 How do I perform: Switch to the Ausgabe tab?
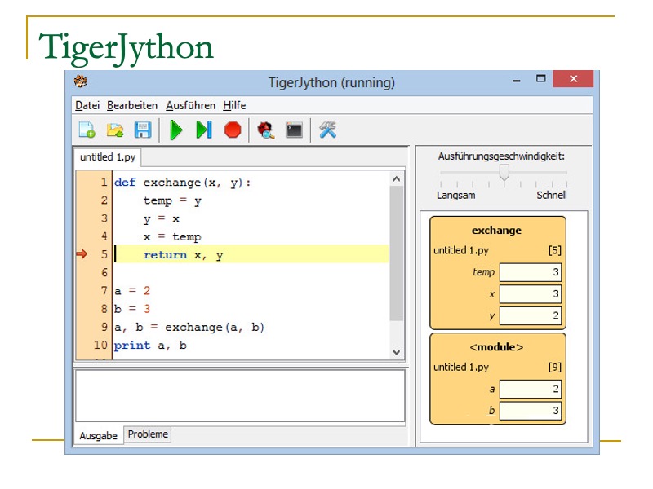tap(99, 436)
